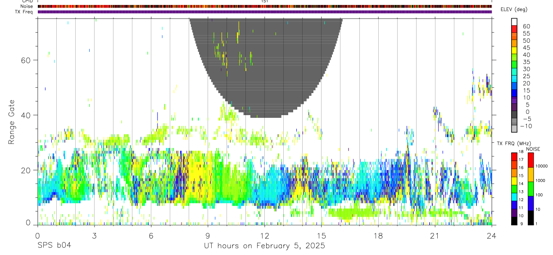Image resolution: width=553 pixels, height=255 pixels.
Task: Click the 60 tick label on Range Gate axis
Action: (25, 60)
